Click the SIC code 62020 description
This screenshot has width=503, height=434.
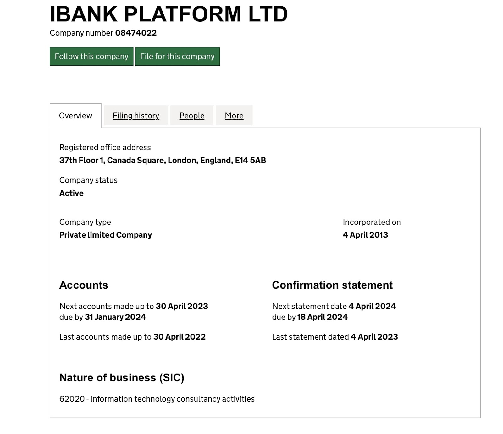(x=157, y=399)
